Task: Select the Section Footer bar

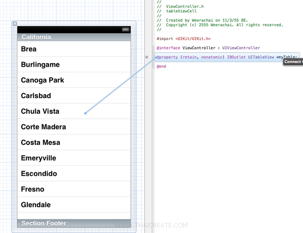Action: 74,223
